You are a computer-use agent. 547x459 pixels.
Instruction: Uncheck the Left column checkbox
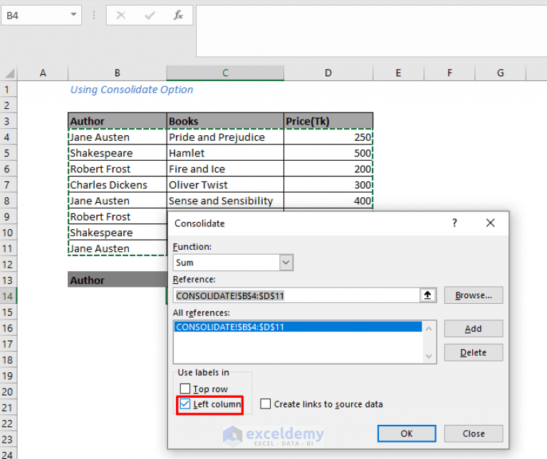point(185,404)
